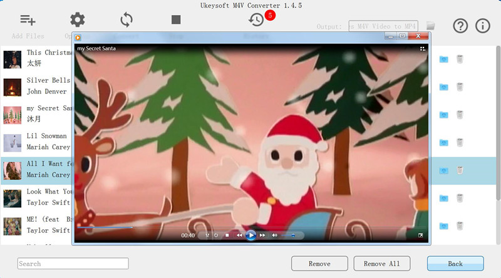Delete Lil Snowman row with trash icon
This screenshot has width=501, height=278.
coord(460,143)
